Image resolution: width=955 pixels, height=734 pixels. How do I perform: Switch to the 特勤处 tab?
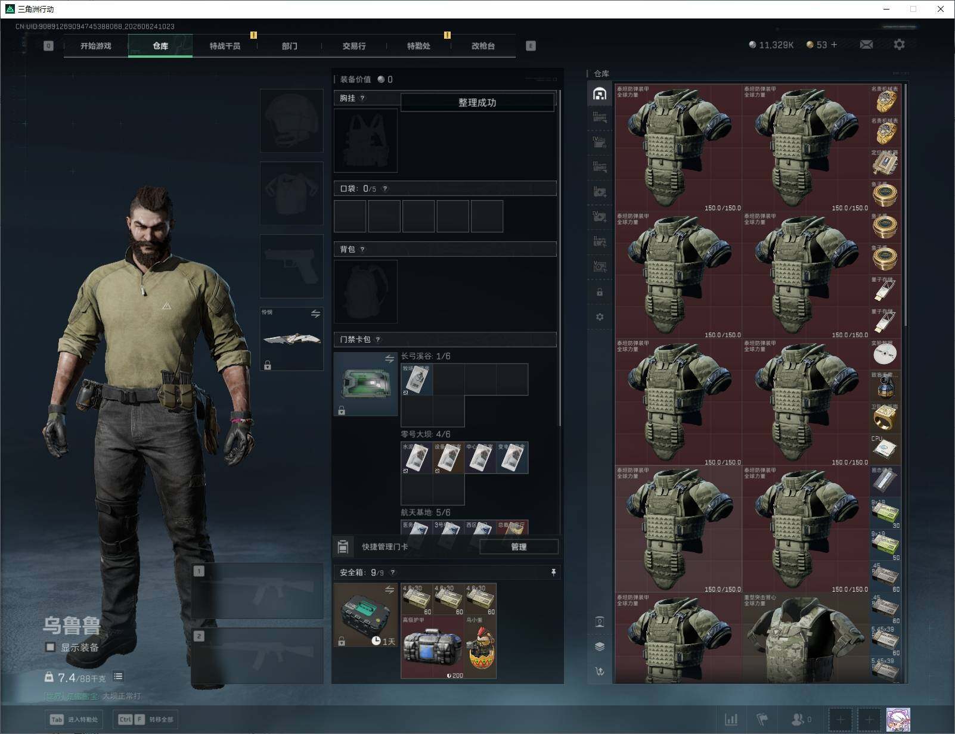418,46
